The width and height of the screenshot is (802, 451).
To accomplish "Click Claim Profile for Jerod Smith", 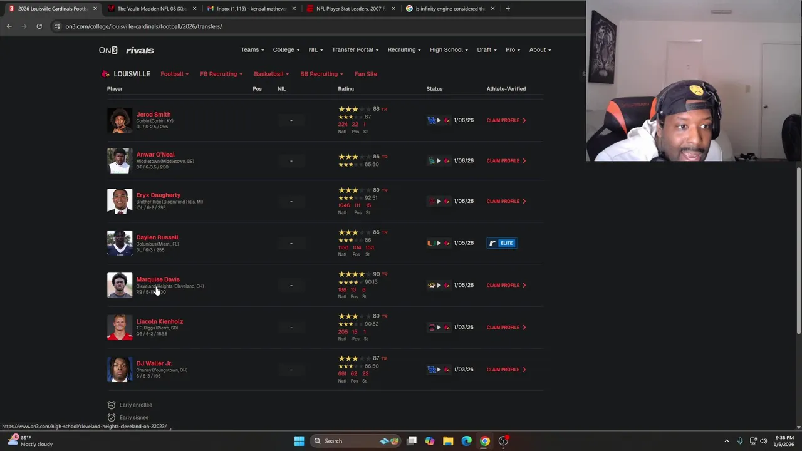I will tap(506, 120).
